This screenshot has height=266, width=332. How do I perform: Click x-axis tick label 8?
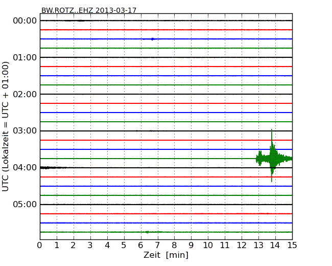click(174, 246)
